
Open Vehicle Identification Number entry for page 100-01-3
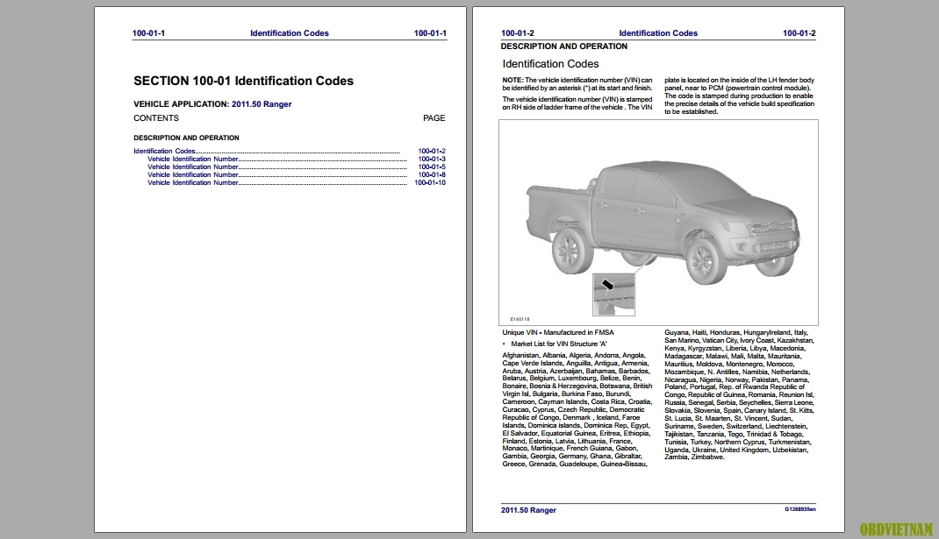pyautogui.click(x=297, y=160)
